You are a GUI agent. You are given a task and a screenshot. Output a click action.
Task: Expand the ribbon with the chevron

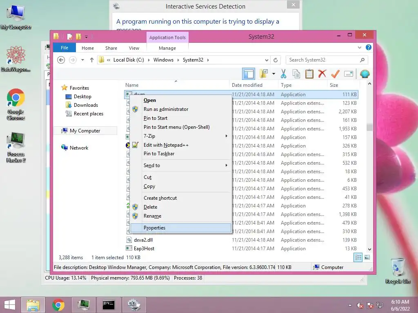[x=359, y=47]
